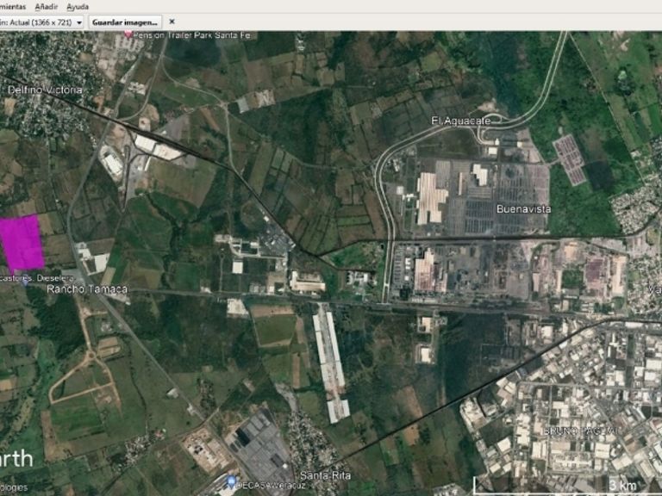Click the Delfino Victoria place label
This screenshot has width=662, height=496.
tap(45, 90)
